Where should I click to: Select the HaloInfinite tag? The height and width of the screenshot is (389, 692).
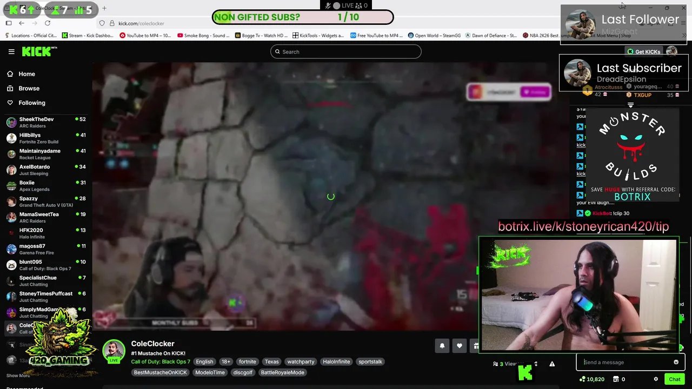click(336, 361)
